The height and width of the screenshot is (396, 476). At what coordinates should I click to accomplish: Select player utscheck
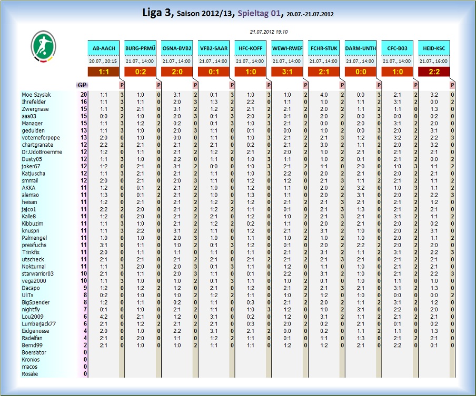click(x=33, y=259)
